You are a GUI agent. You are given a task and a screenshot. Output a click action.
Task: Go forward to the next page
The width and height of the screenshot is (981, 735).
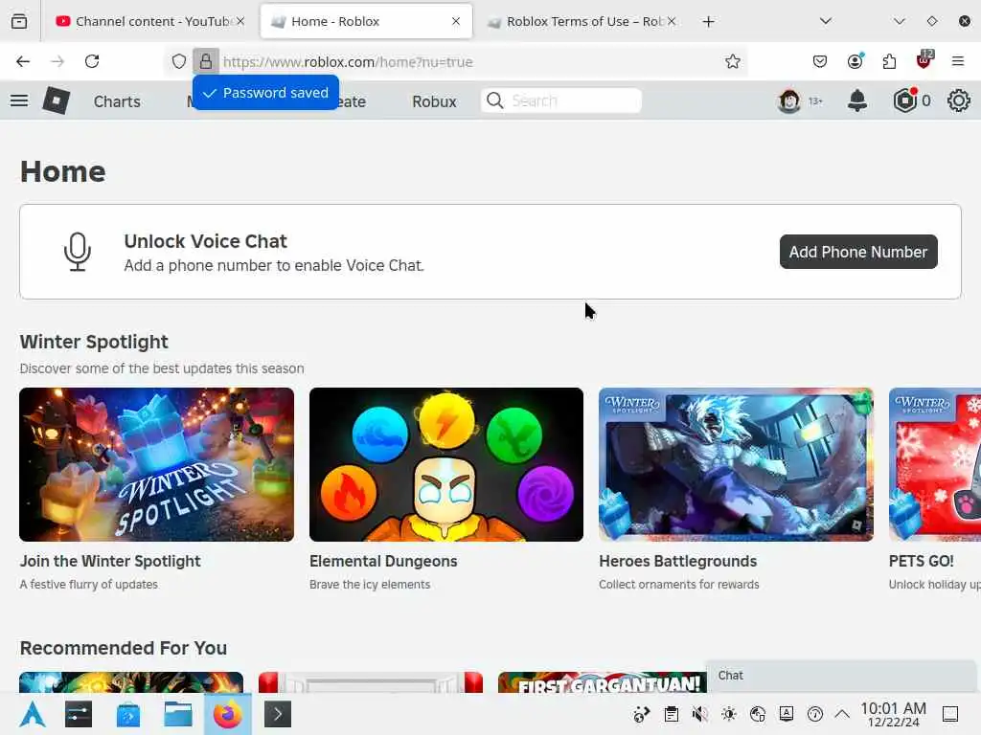57,61
